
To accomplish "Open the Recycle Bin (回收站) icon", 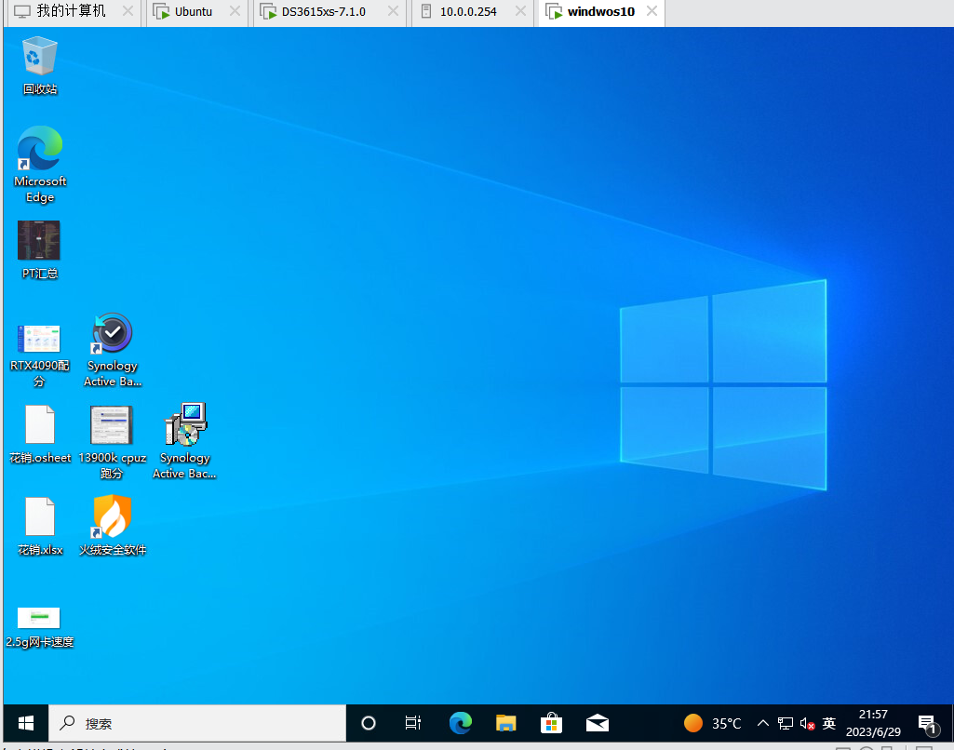I will [x=39, y=66].
